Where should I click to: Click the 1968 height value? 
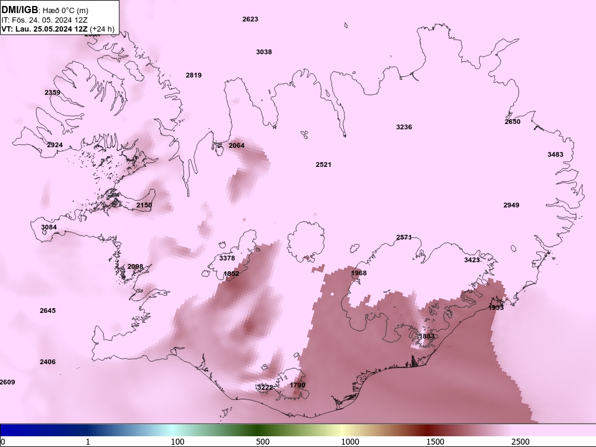[359, 273]
